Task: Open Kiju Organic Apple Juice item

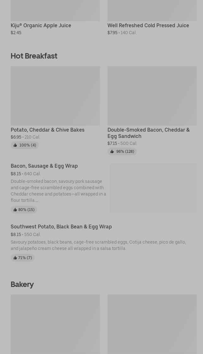Action: tap(41, 25)
